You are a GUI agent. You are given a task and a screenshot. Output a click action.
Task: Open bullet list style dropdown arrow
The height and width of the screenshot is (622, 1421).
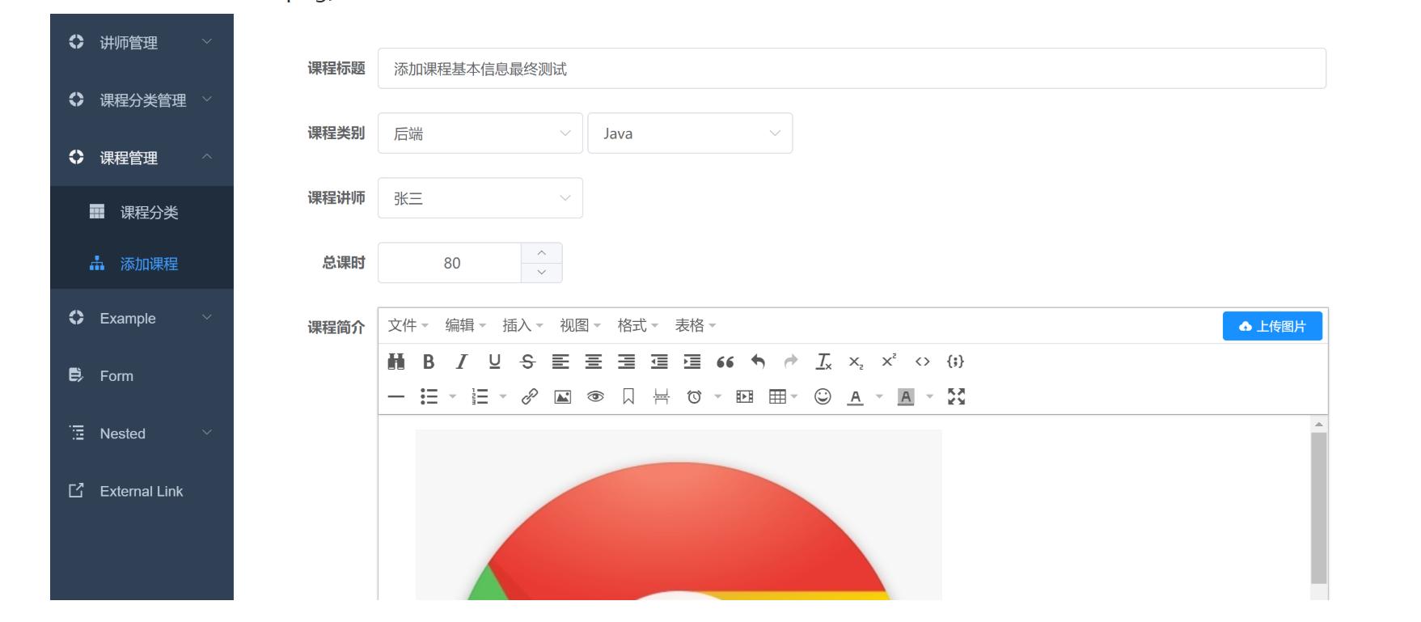pyautogui.click(x=453, y=396)
